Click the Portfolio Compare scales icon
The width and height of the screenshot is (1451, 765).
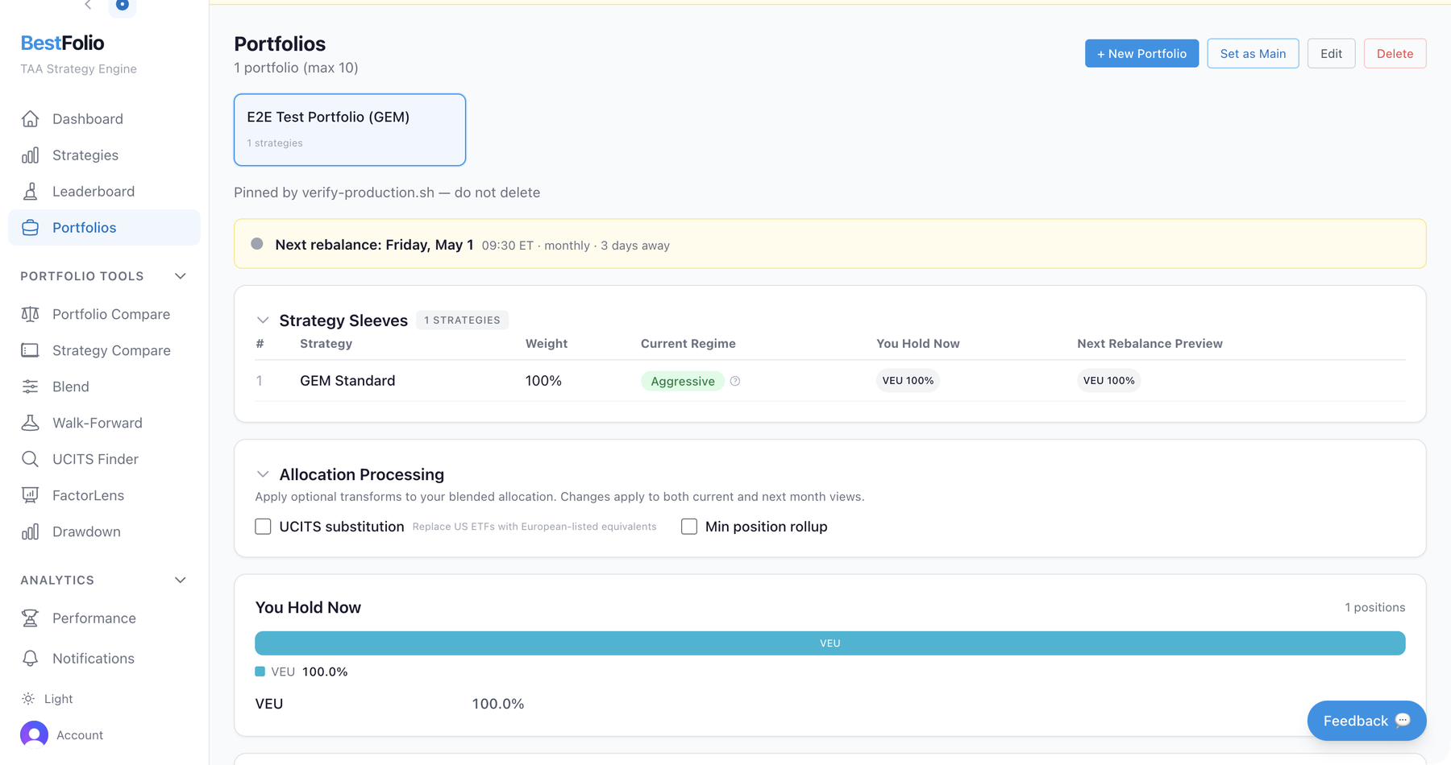[30, 314]
